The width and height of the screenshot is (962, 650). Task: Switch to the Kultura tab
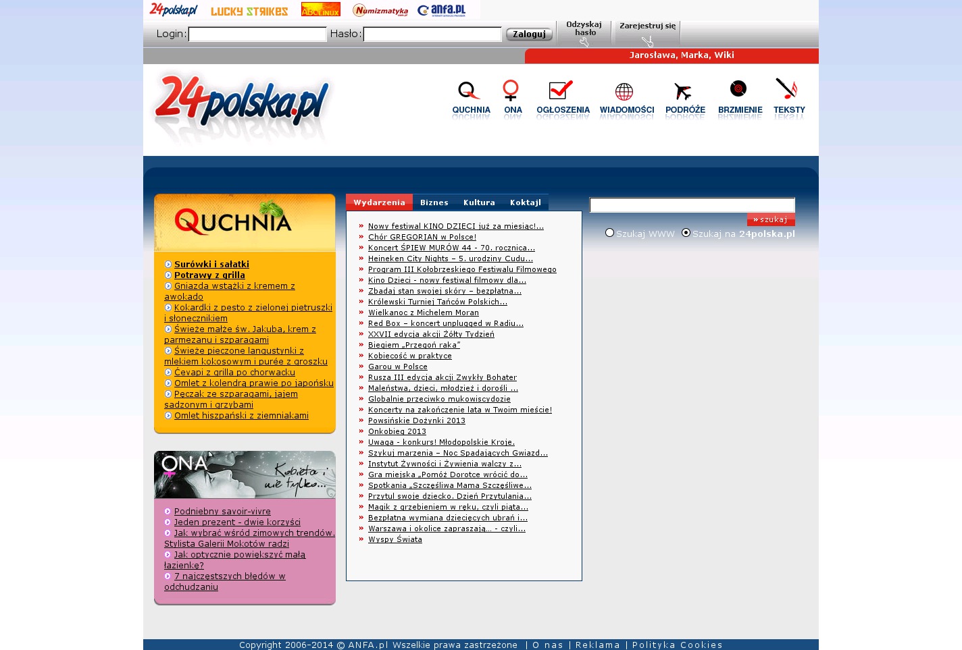coord(479,202)
